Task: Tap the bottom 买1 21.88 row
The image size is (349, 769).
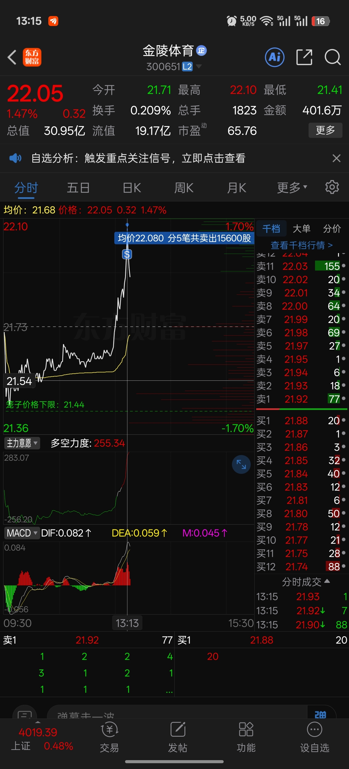Action: point(262,640)
